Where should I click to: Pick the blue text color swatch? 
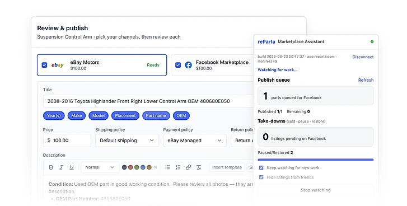tap(143, 167)
